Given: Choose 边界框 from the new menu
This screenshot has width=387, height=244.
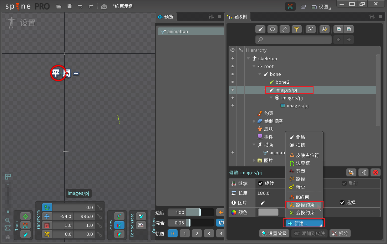Looking at the screenshot, I should pos(302,163).
